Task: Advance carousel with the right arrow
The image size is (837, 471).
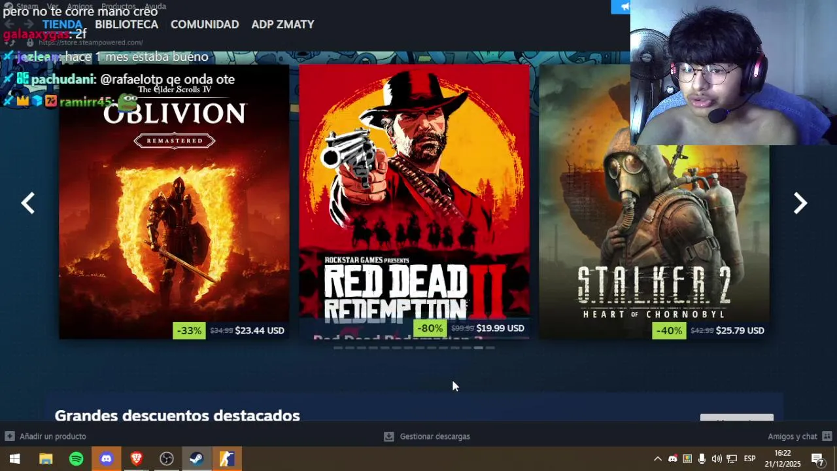Action: (800, 203)
